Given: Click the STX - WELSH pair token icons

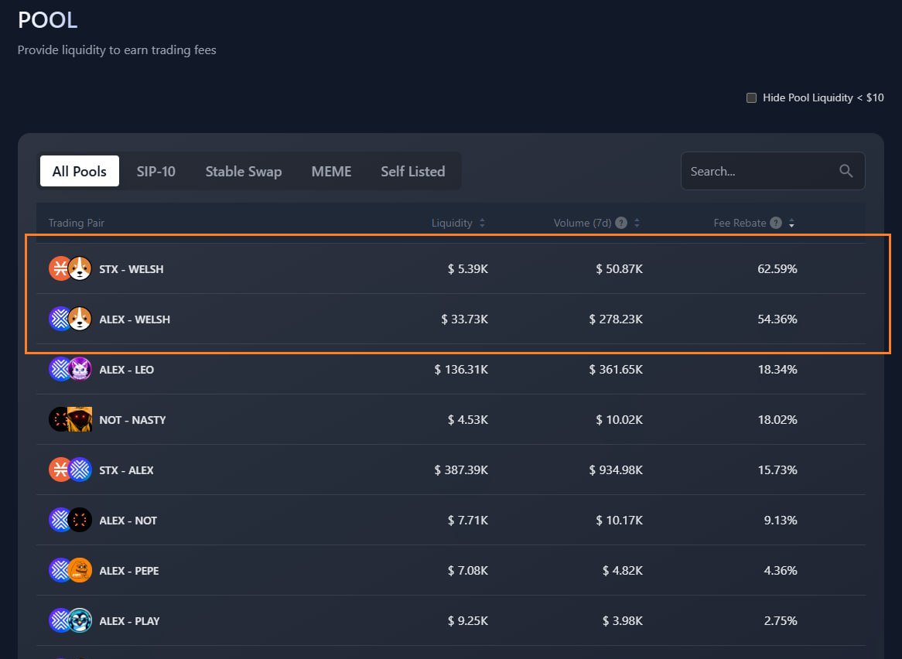Looking at the screenshot, I should click(x=70, y=268).
